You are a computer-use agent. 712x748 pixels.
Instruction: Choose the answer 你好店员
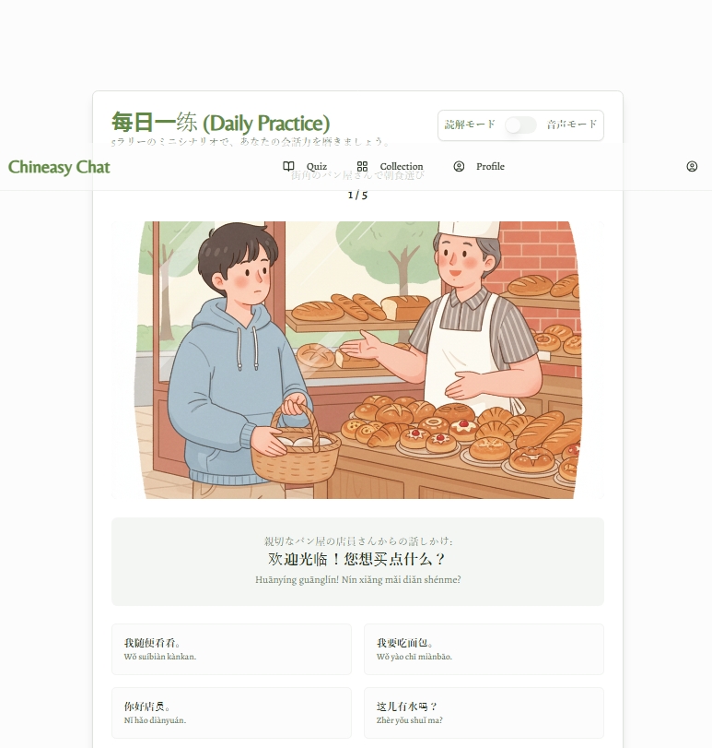coord(231,713)
